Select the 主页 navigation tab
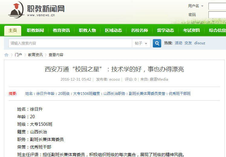The image size is (226, 157). click(13, 30)
